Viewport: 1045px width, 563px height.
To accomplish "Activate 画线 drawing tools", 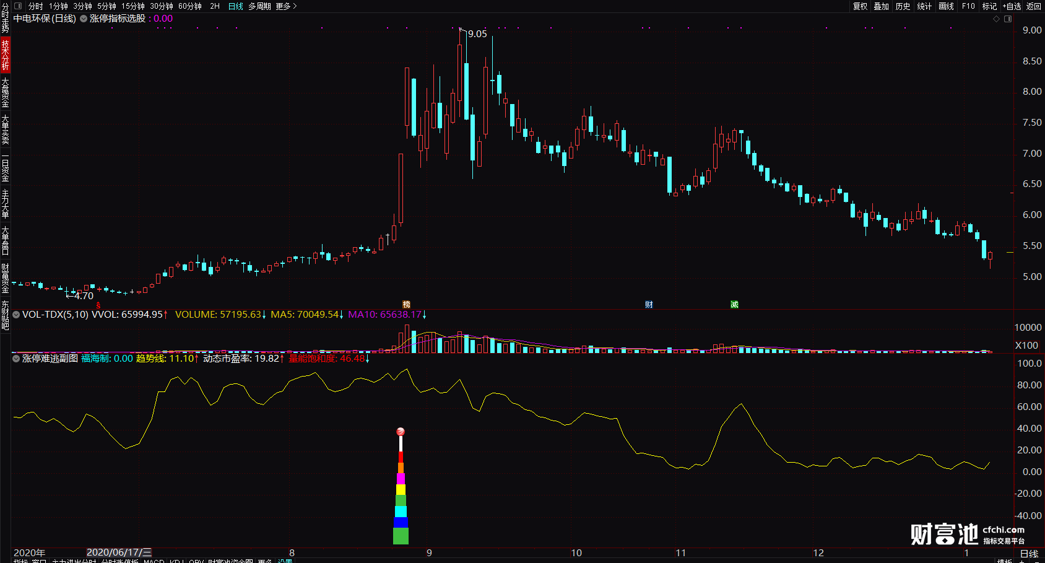I will pos(947,6).
